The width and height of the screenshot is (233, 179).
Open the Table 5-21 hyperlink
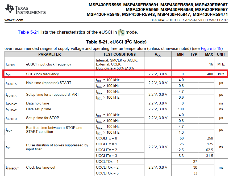pyautogui.click(x=28, y=32)
